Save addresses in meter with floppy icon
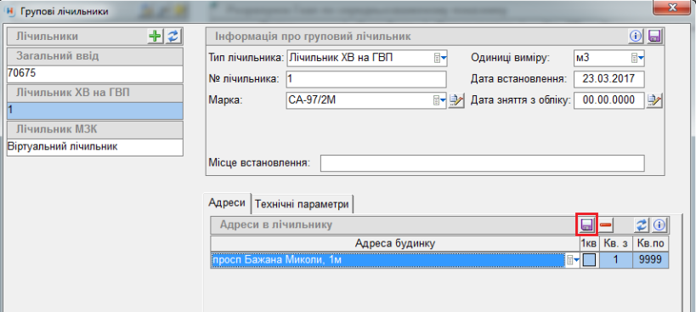696x312 pixels. click(x=587, y=225)
